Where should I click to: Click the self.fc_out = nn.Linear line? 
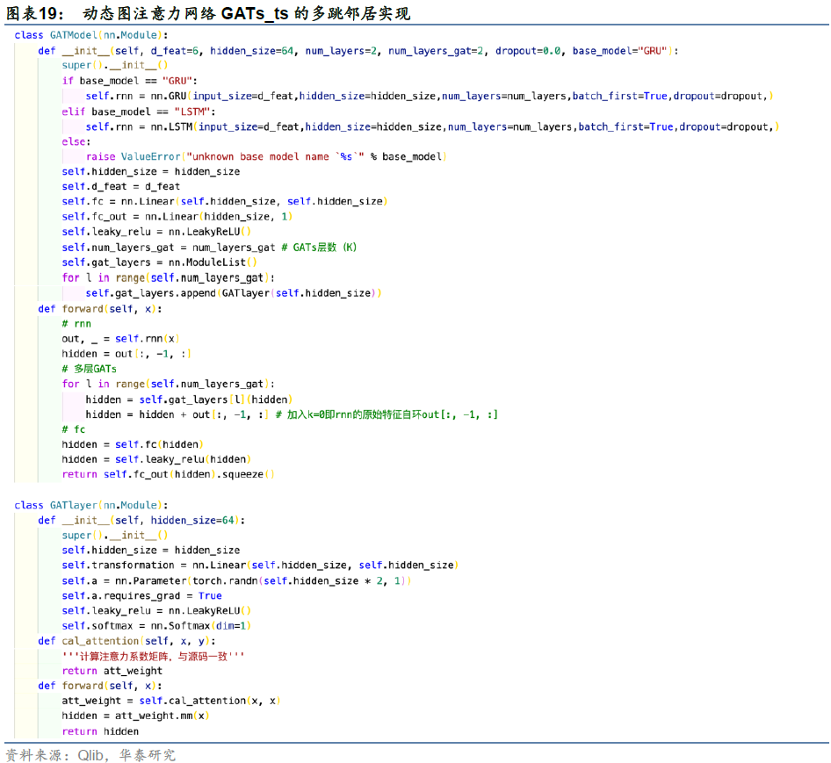tap(177, 217)
